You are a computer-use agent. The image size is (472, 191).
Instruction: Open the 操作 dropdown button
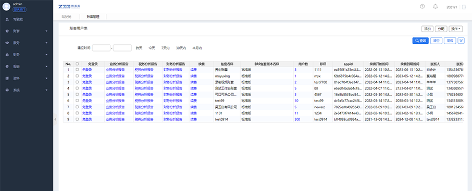456,29
